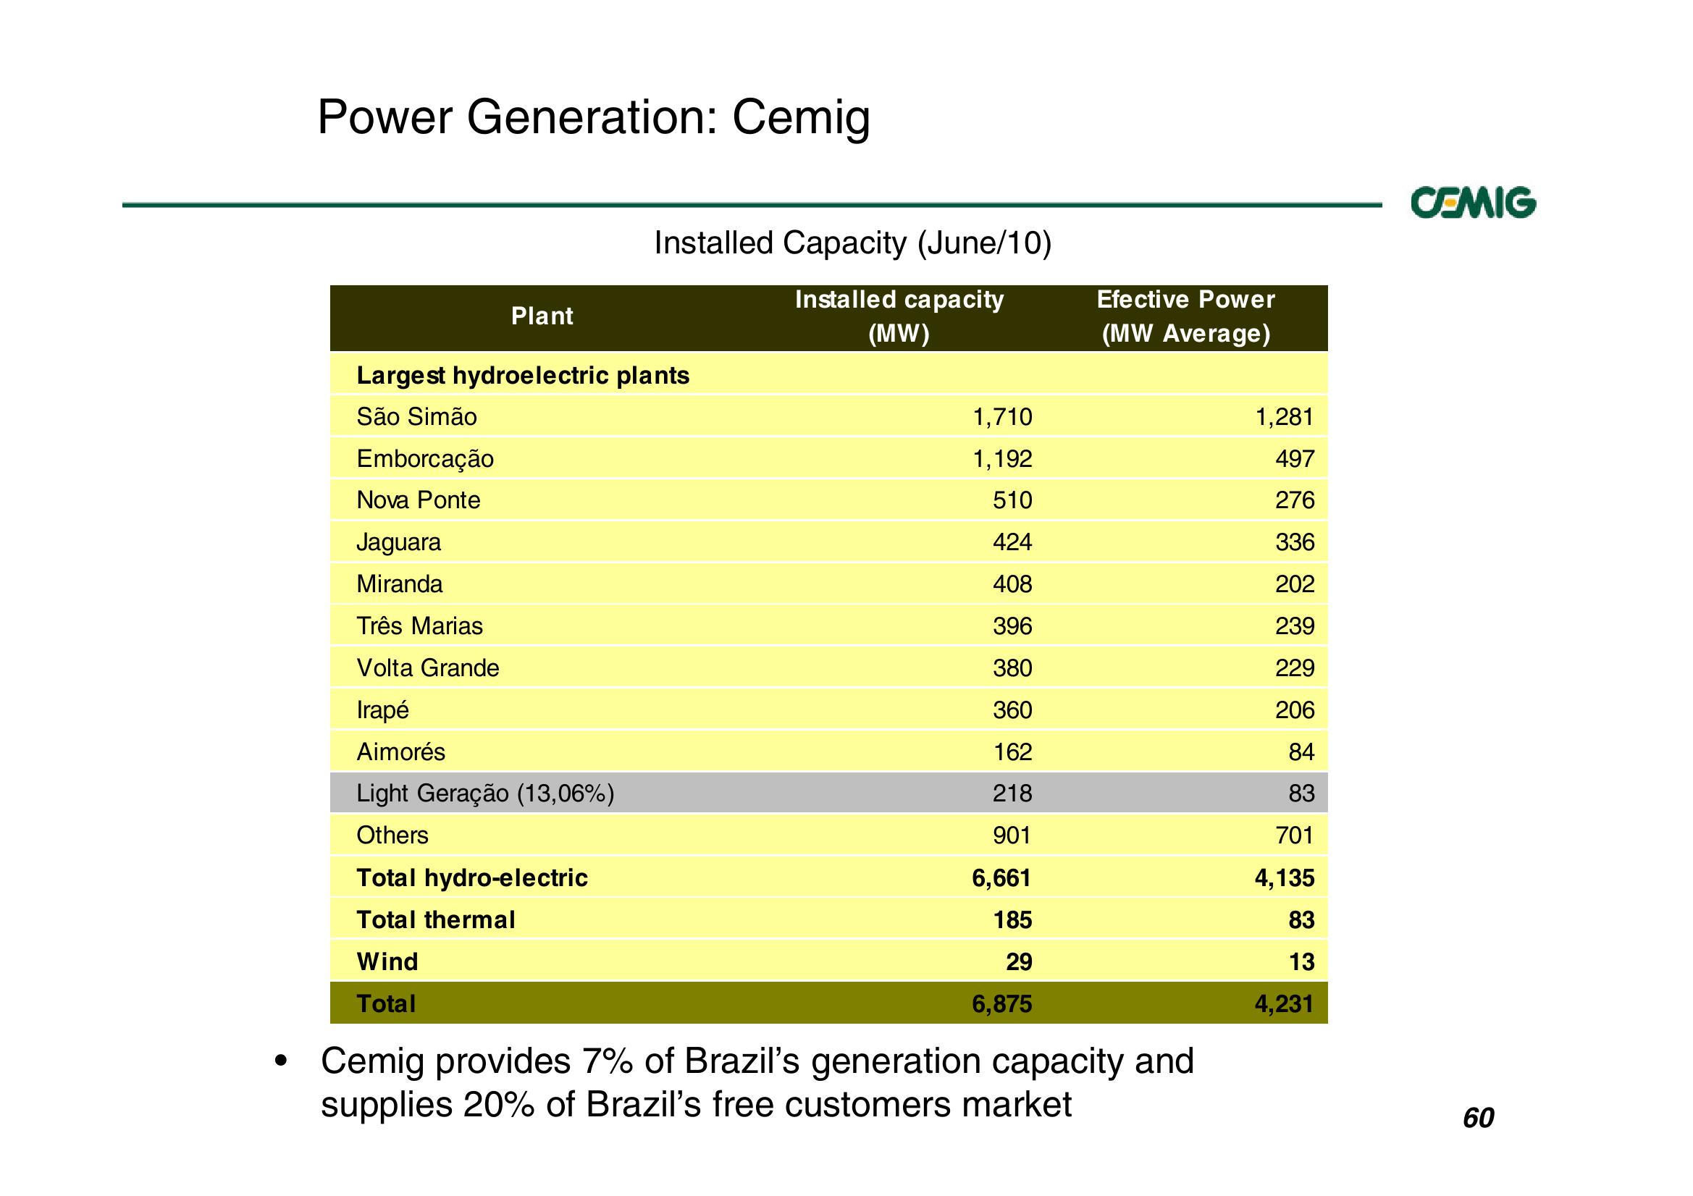The image size is (1693, 1196).
Task: Select Total hydro-electric effective power 4,135
Action: pos(1285,879)
